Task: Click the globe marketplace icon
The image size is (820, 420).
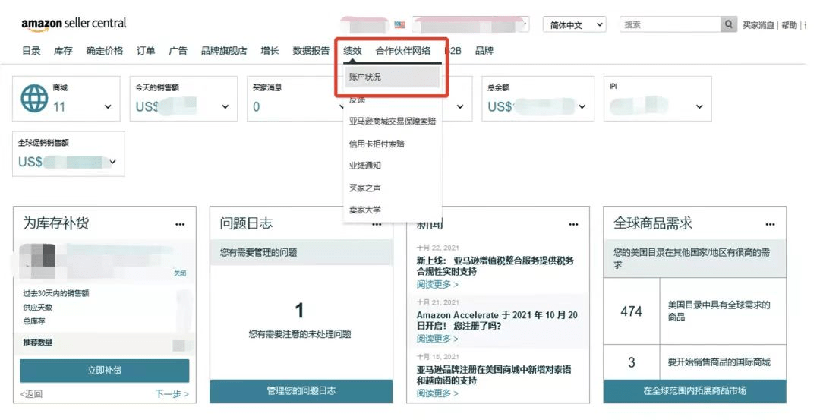Action: [34, 99]
